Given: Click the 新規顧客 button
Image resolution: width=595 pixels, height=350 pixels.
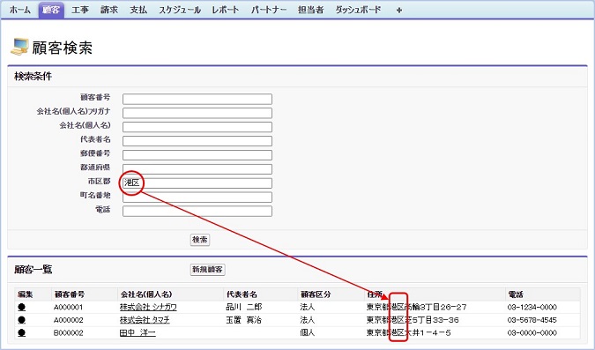Looking at the screenshot, I should [207, 270].
